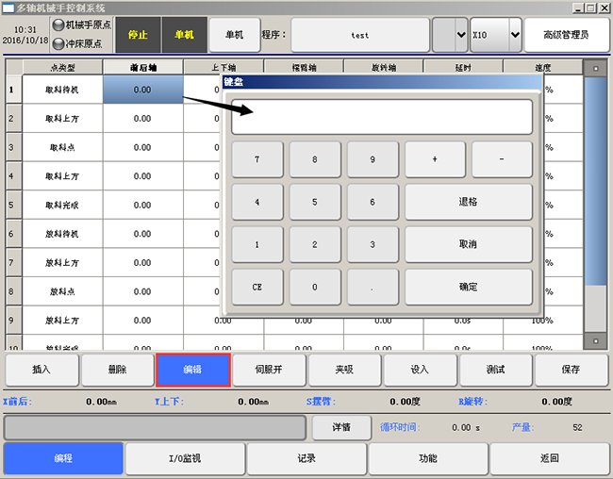Click the minus sign keypad key
Viewport: 613px width, 479px height.
pyautogui.click(x=502, y=159)
